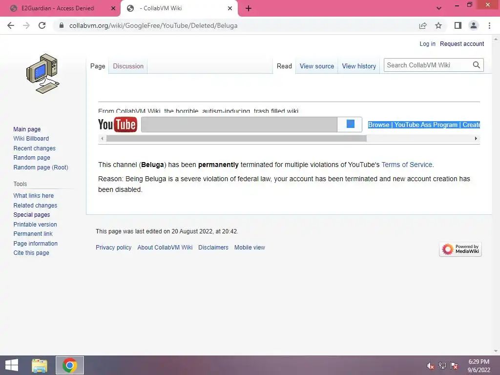Close the E2Guardian tab
The height and width of the screenshot is (375, 500).
click(113, 8)
